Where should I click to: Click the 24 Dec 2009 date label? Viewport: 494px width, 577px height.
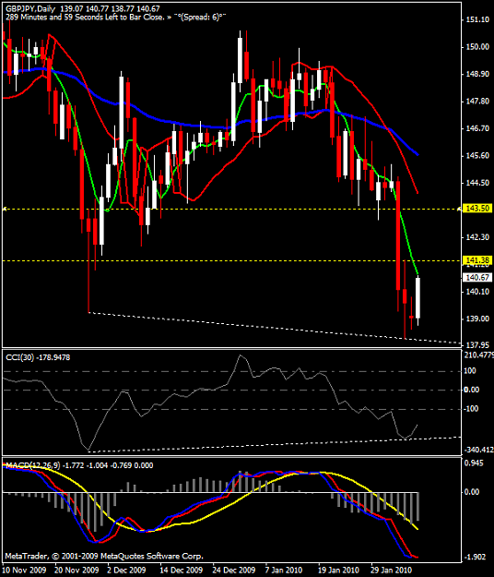click(x=233, y=570)
